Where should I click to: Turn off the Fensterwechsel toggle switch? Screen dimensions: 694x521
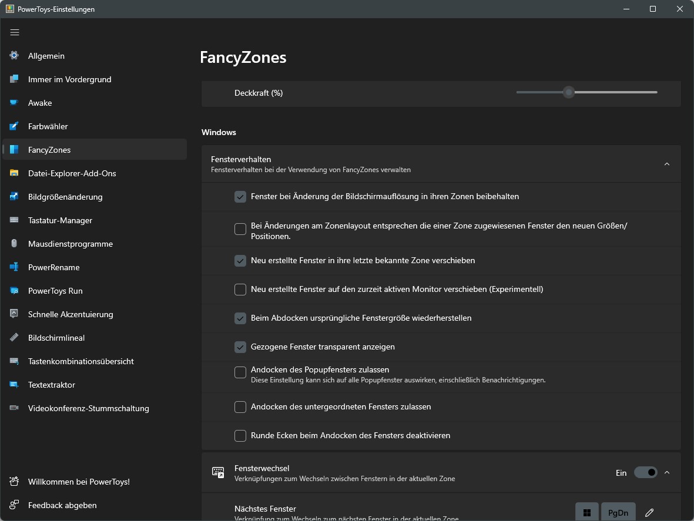click(x=645, y=473)
